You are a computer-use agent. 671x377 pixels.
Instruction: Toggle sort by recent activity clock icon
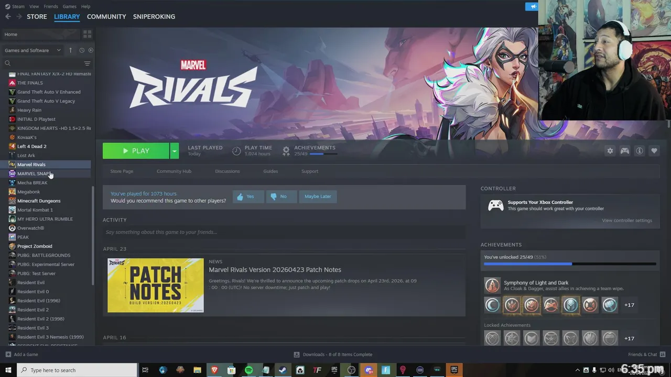pos(82,50)
